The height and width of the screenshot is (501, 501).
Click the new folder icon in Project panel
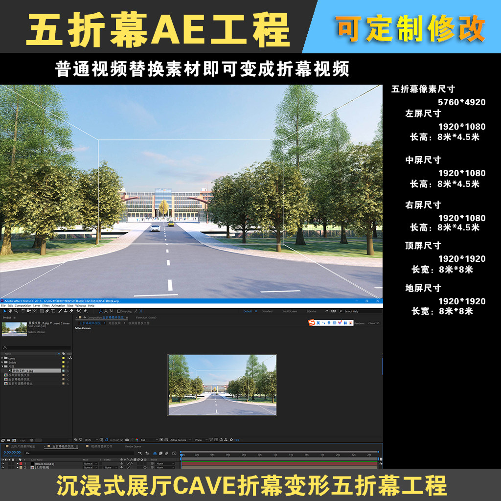pyautogui.click(x=9, y=440)
